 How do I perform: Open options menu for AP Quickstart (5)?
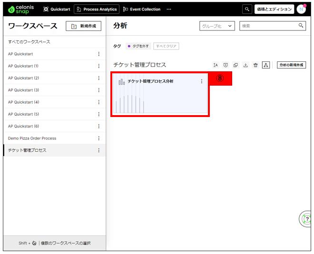tap(99, 114)
